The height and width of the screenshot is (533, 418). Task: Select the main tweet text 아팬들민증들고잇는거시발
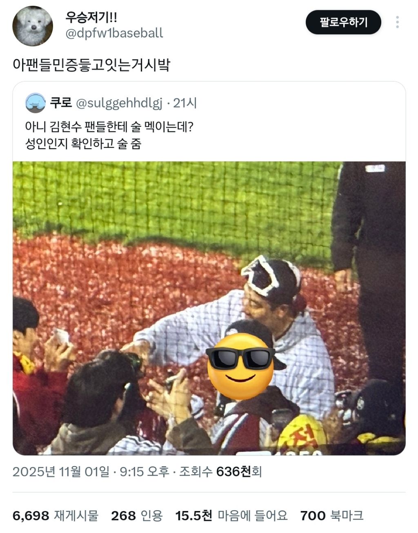coord(91,65)
